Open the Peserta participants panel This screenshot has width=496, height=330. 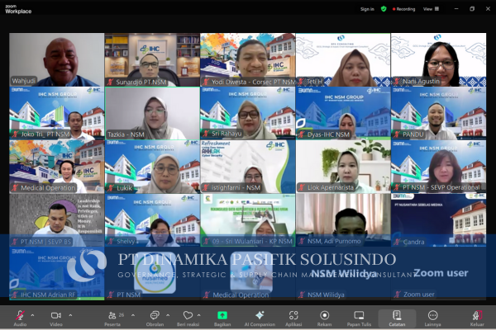(x=111, y=315)
